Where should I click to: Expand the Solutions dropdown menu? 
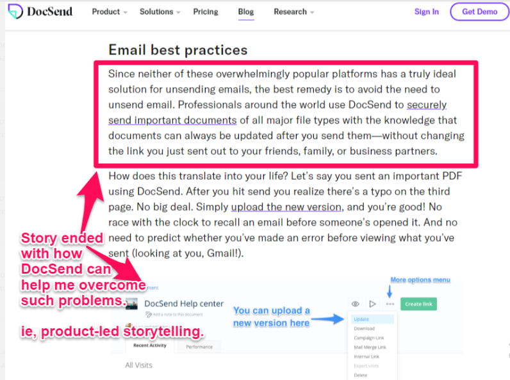(160, 12)
